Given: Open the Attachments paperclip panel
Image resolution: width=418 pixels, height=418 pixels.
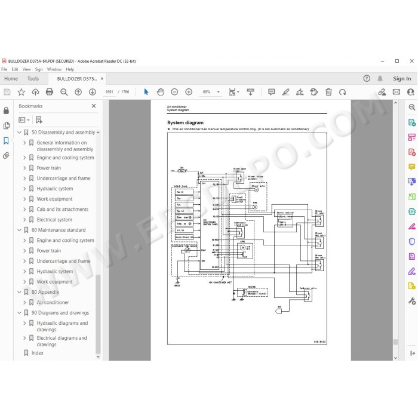Looking at the screenshot, I should [6, 155].
